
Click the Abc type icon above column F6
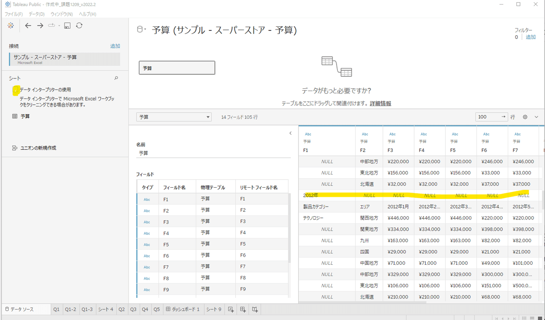coord(486,134)
